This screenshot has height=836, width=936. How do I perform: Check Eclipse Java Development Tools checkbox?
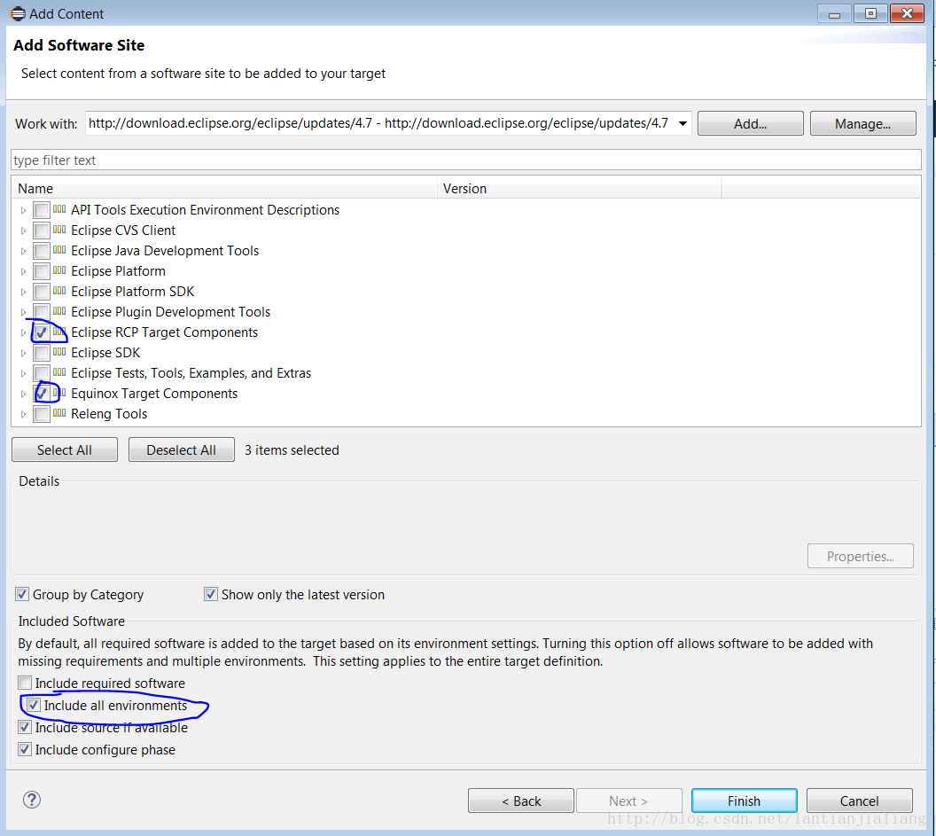click(x=41, y=251)
